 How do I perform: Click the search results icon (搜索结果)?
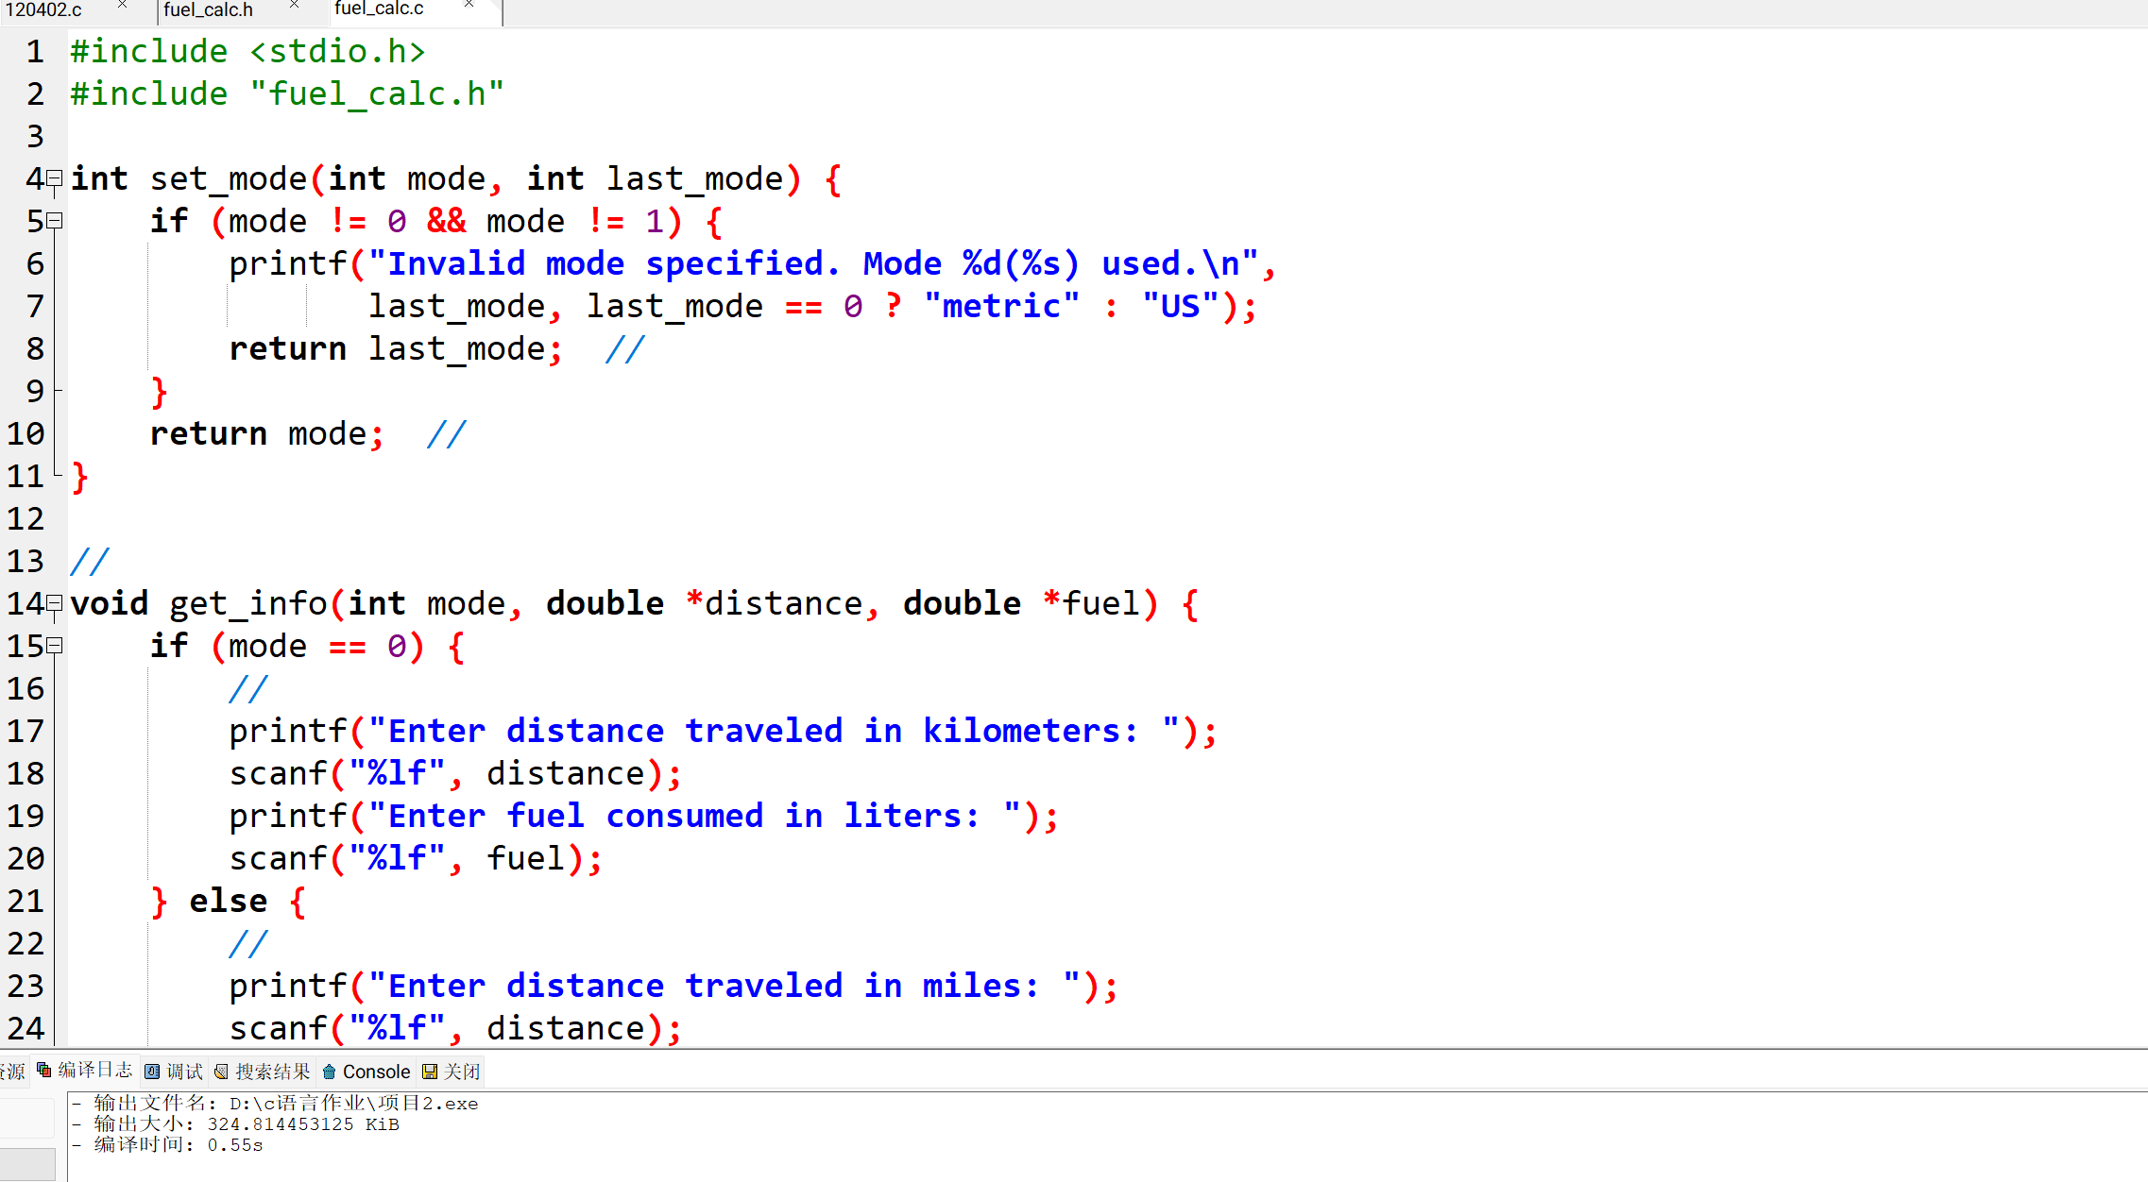click(x=221, y=1072)
